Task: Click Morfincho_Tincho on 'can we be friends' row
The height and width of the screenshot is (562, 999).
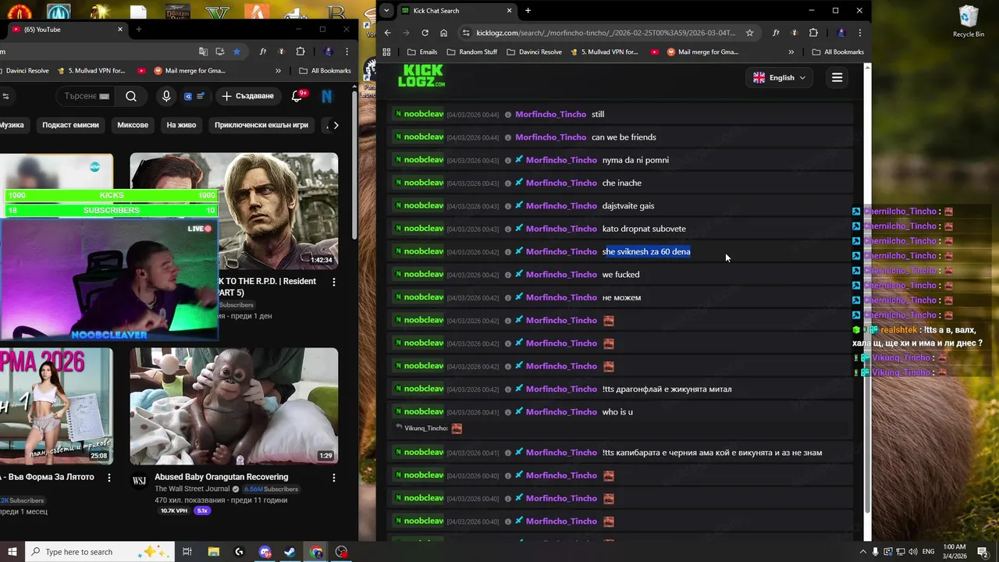Action: pyautogui.click(x=550, y=137)
